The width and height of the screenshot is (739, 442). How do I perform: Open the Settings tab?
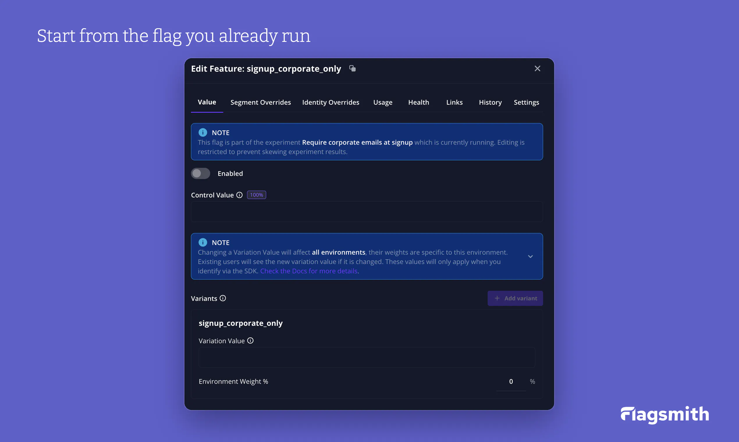(526, 102)
